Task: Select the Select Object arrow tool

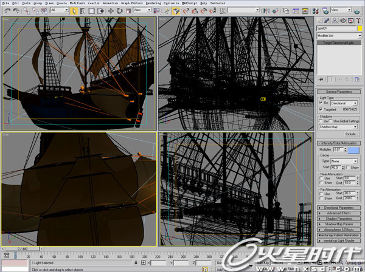Action: tap(74, 10)
